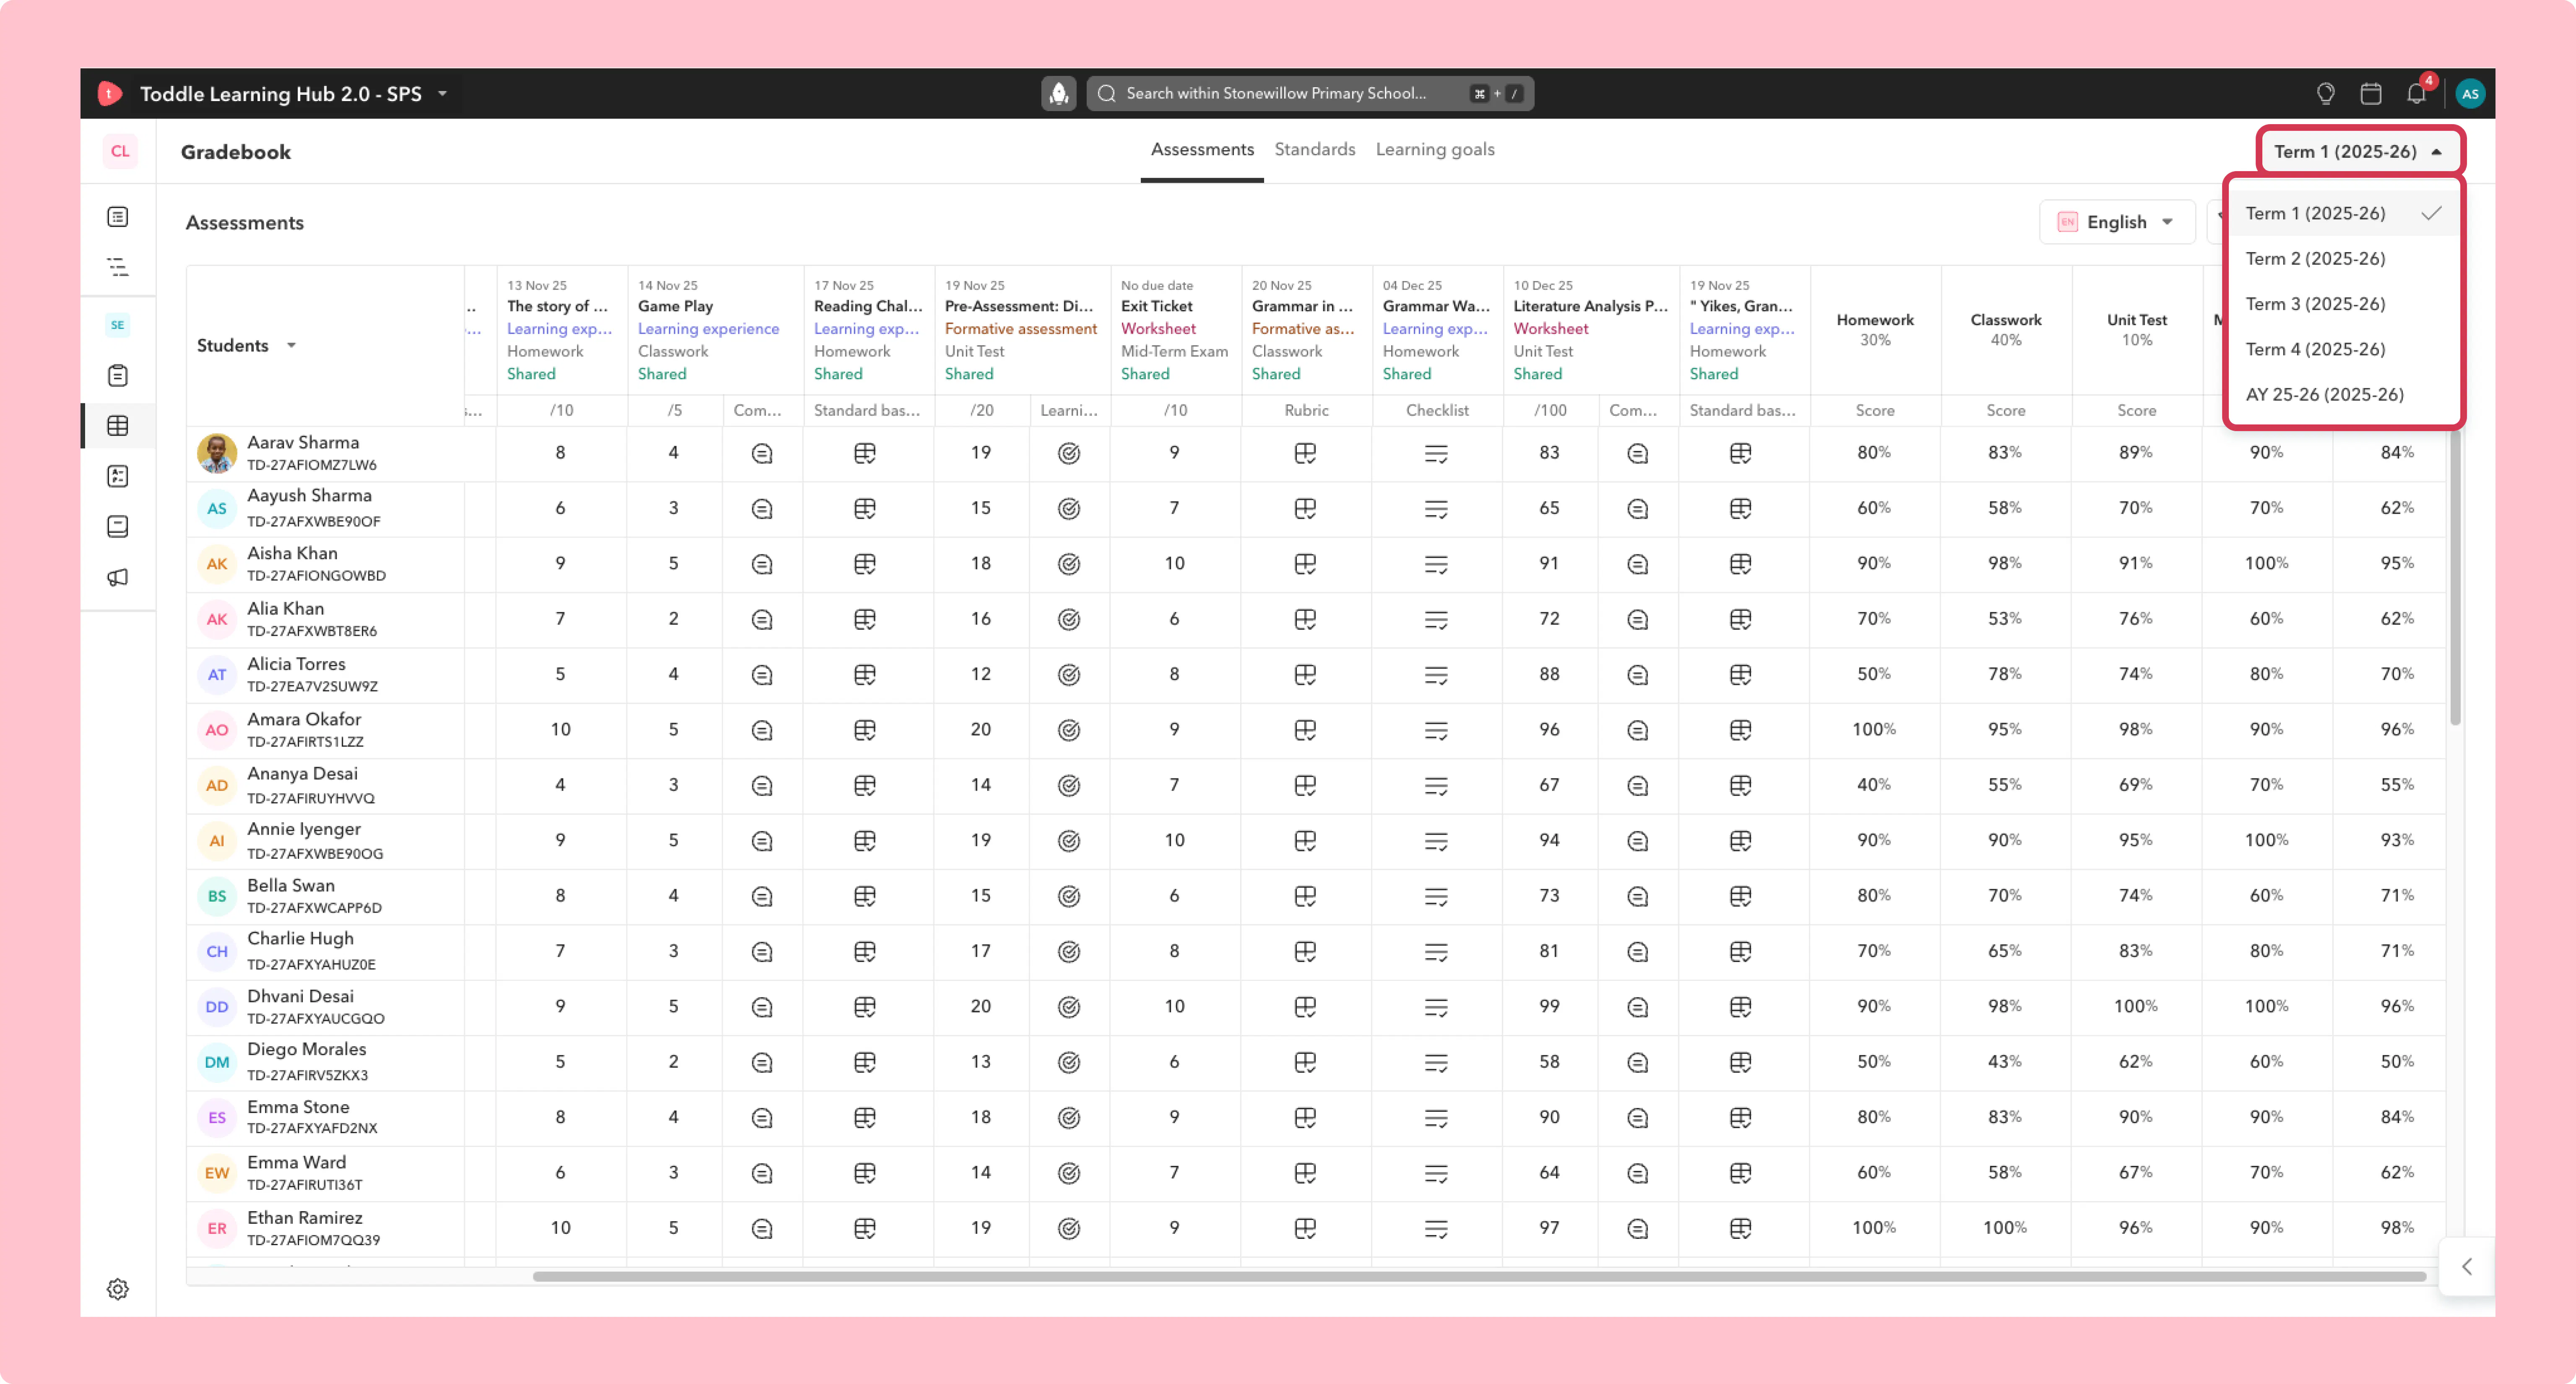Open the notifications bell
Screen dimensions: 2576x1384
click(2417, 93)
